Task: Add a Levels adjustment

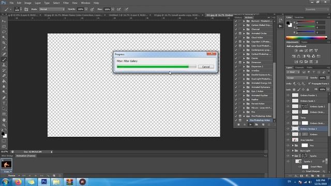Action: coord(301,51)
